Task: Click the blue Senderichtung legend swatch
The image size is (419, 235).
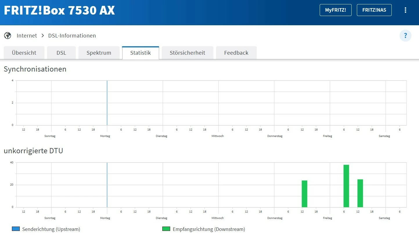Action: point(16,229)
